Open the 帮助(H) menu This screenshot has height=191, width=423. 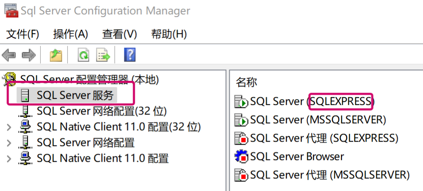(x=169, y=34)
